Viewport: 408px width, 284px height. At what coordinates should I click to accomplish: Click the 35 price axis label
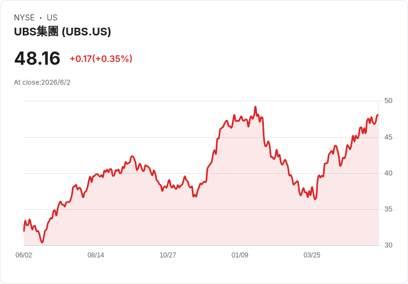click(388, 209)
